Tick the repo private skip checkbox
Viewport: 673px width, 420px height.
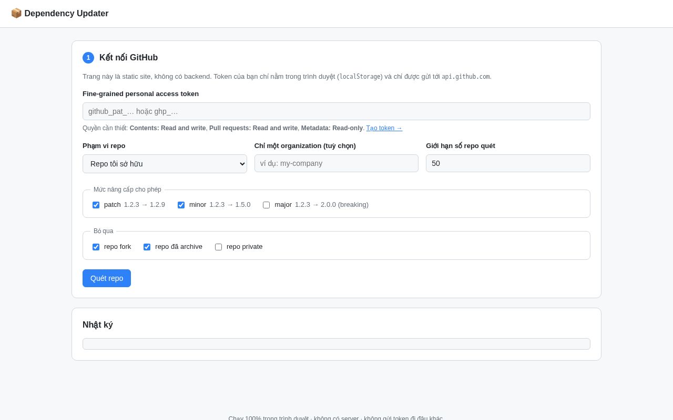point(218,247)
